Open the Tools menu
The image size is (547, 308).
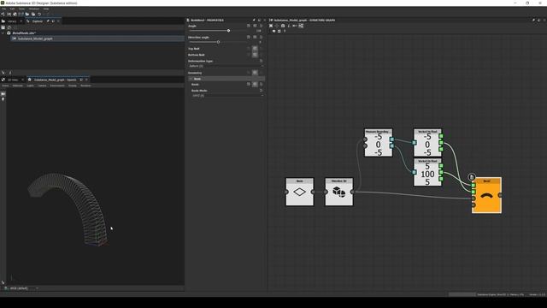click(x=21, y=9)
